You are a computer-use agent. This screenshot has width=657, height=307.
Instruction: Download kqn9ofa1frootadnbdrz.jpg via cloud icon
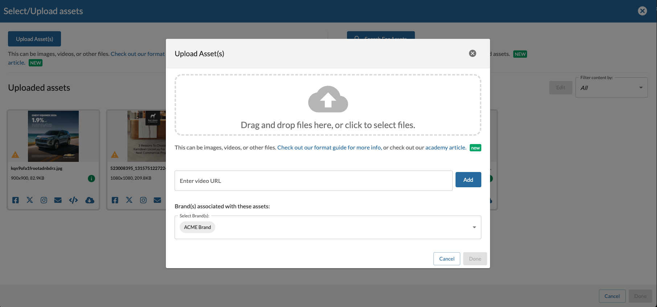[x=90, y=200]
